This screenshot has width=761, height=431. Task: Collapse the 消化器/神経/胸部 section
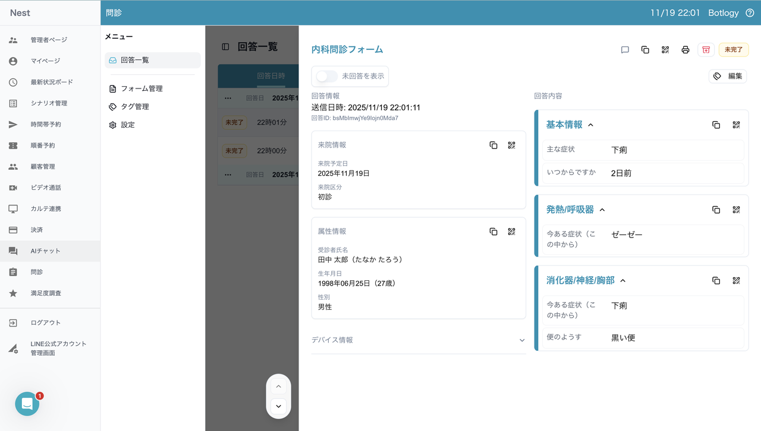click(x=622, y=280)
